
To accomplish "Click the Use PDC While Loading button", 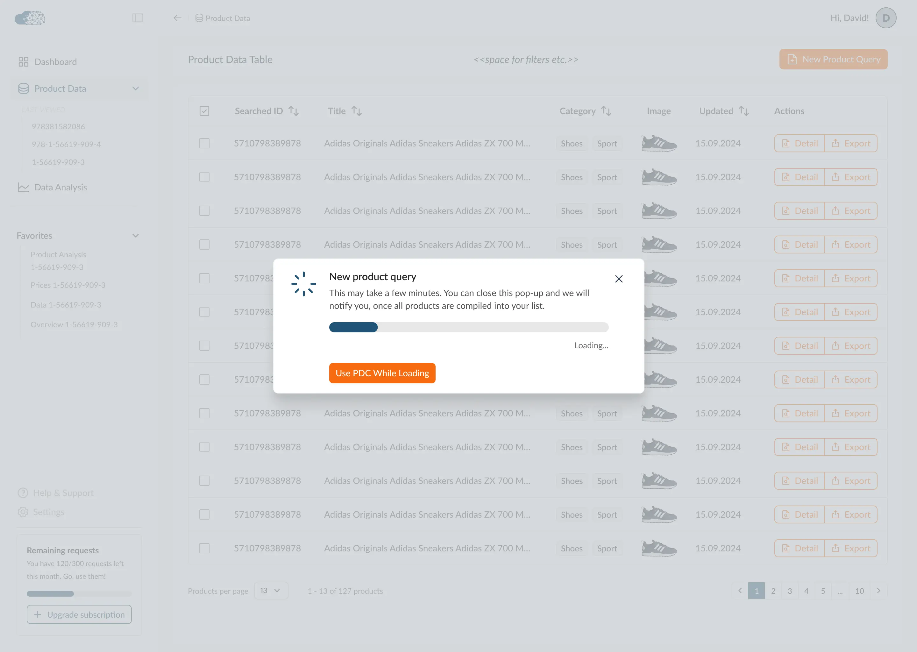I will 382,373.
